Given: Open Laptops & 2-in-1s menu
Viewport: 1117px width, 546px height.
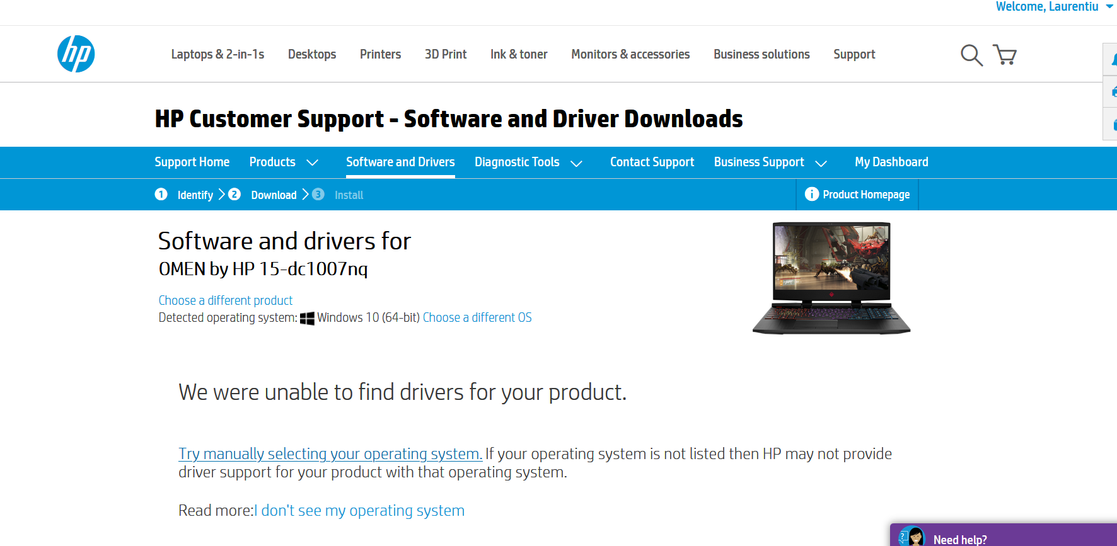Looking at the screenshot, I should tap(217, 54).
